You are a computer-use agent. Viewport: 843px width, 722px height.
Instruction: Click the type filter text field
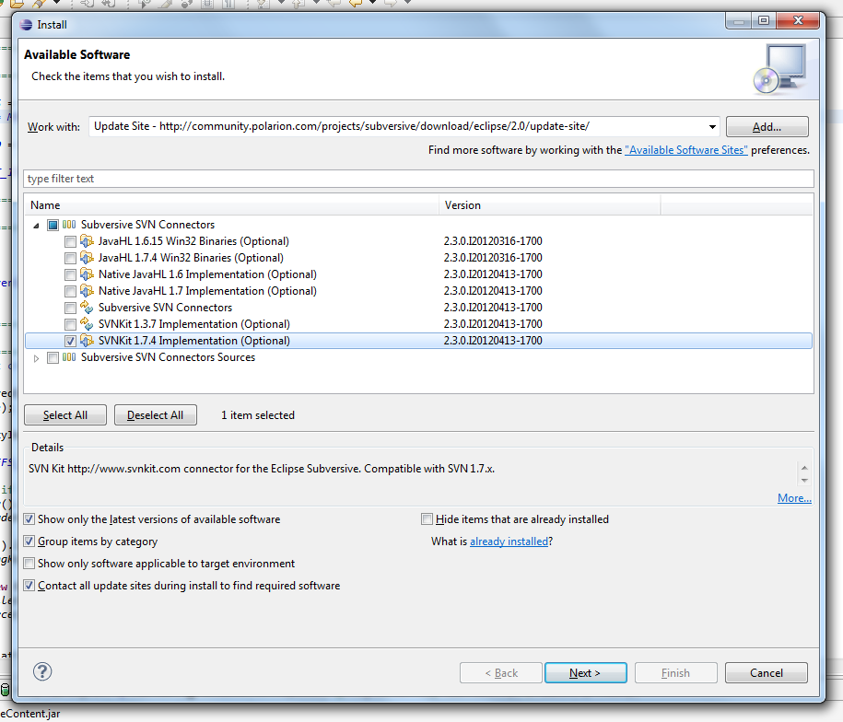(418, 179)
